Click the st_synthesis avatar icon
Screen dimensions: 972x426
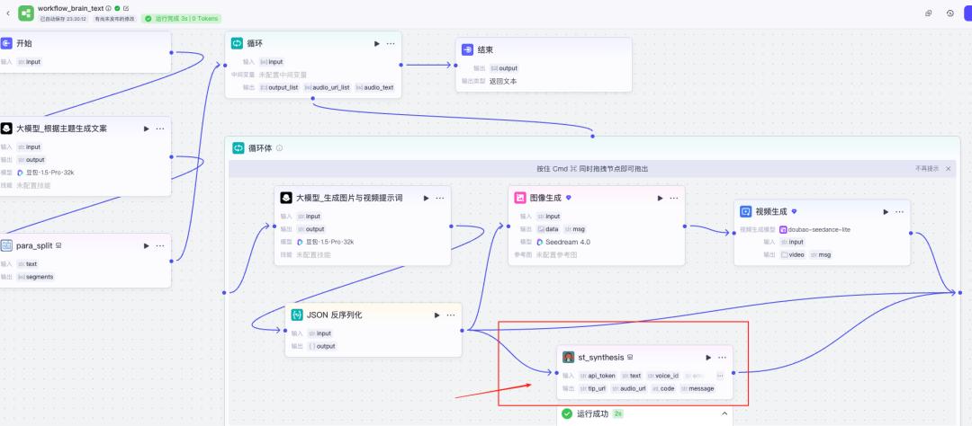[x=569, y=358]
